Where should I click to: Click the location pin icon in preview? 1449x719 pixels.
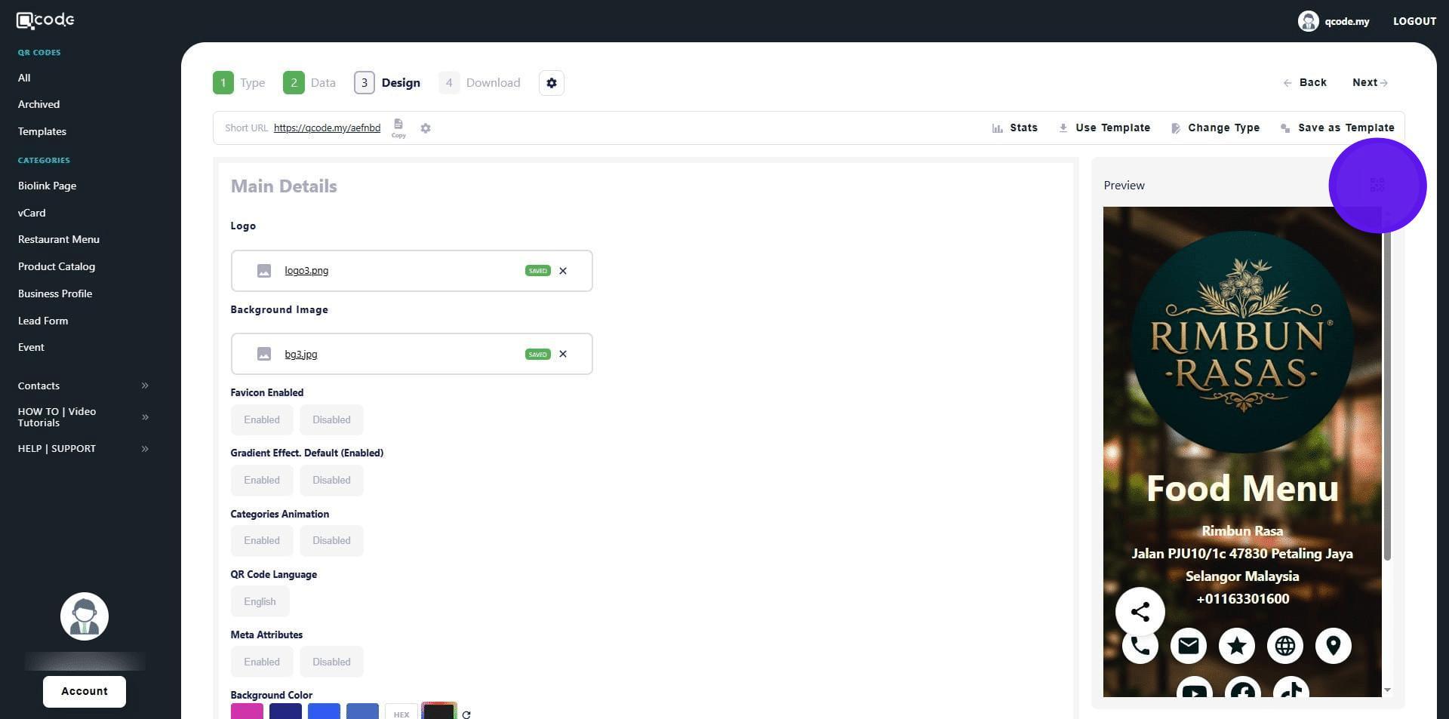[1333, 646]
